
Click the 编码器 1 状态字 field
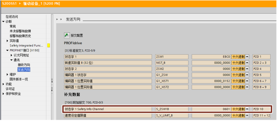[108, 75]
